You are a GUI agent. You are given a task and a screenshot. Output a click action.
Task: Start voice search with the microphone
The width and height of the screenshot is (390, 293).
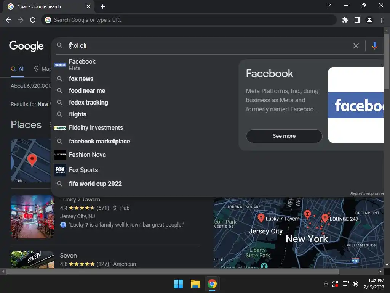(x=375, y=46)
